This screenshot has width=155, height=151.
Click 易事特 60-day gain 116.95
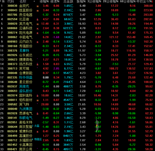(131, 51)
